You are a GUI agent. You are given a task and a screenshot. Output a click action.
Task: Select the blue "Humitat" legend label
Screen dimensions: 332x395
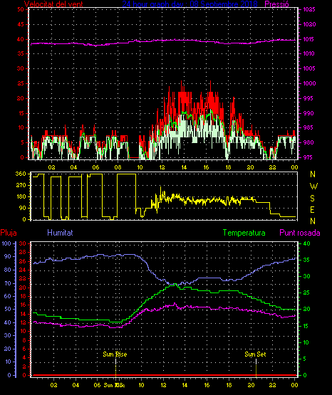60,233
